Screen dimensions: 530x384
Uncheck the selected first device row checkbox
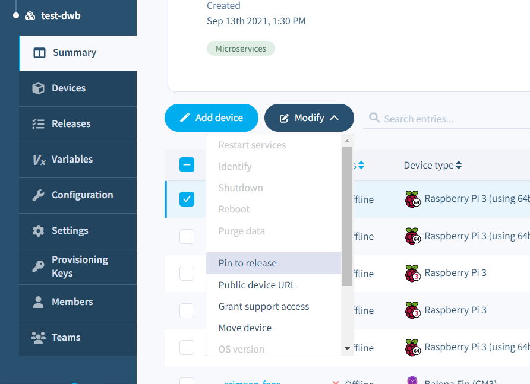(187, 199)
